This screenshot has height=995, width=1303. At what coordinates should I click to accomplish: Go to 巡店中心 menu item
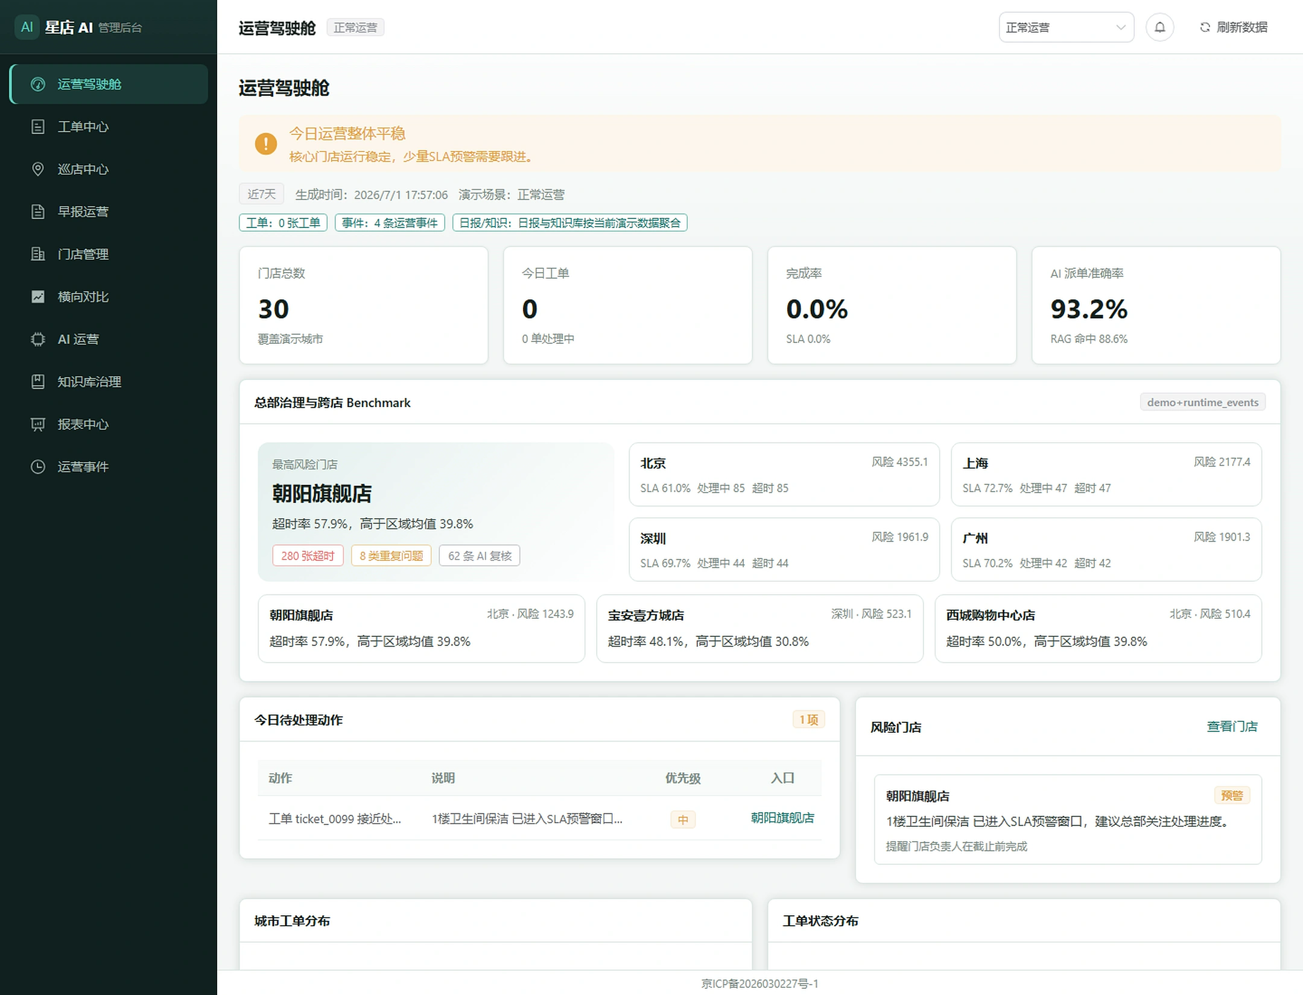[109, 169]
